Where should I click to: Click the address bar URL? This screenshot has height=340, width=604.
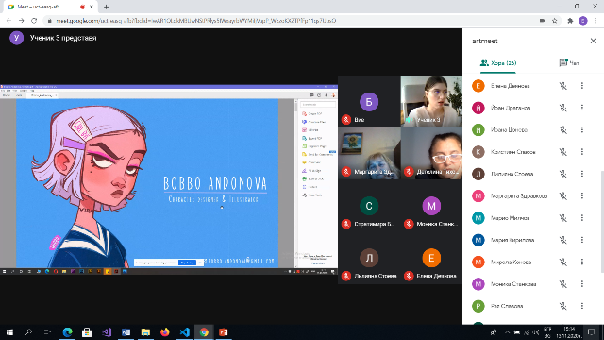[x=196, y=21]
